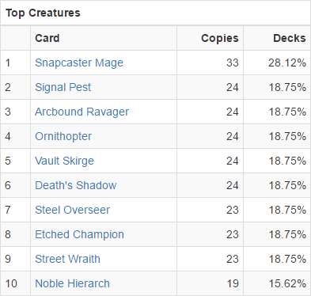Click the 33 copies cell
The width and height of the screenshot is (311, 296).
(x=233, y=63)
